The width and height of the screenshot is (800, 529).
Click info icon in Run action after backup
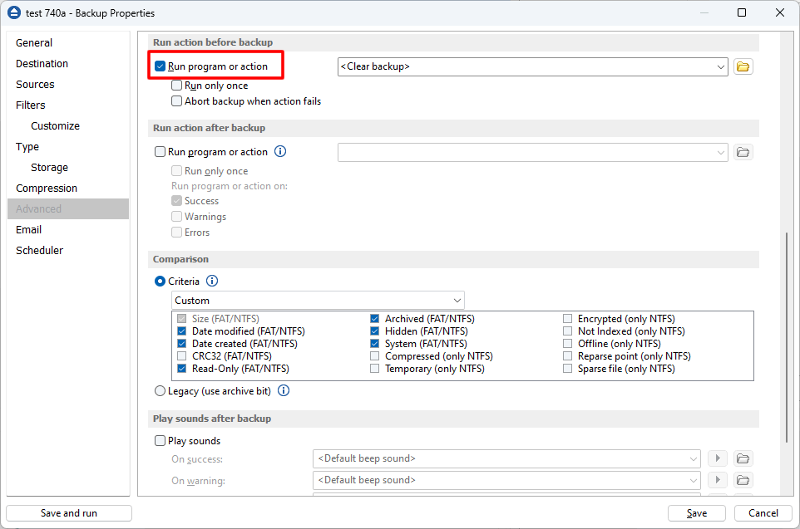pyautogui.click(x=280, y=152)
